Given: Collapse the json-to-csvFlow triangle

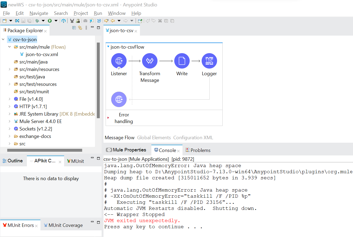Looking at the screenshot, I should coord(108,47).
